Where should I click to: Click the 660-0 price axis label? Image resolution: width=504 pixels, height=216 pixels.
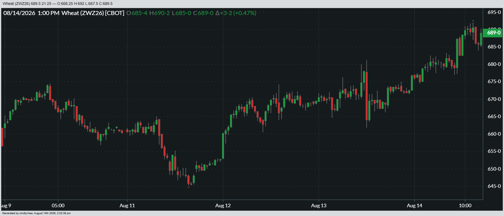coord(494,134)
